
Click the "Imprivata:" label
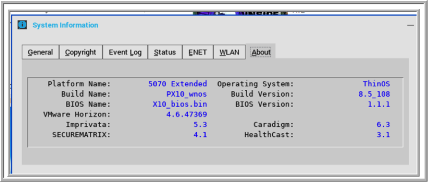[88, 124]
